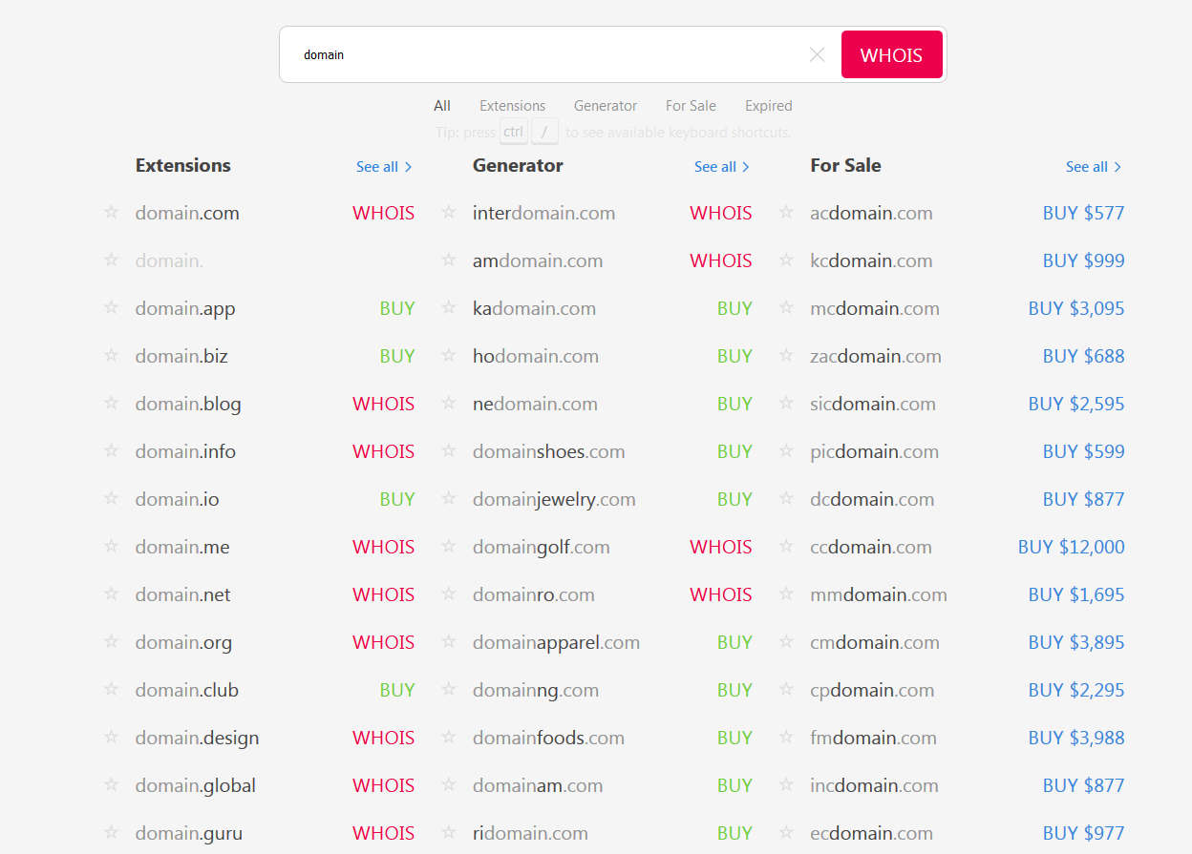Star interdomain.com as a favorite
This screenshot has height=854, width=1192.
[449, 212]
